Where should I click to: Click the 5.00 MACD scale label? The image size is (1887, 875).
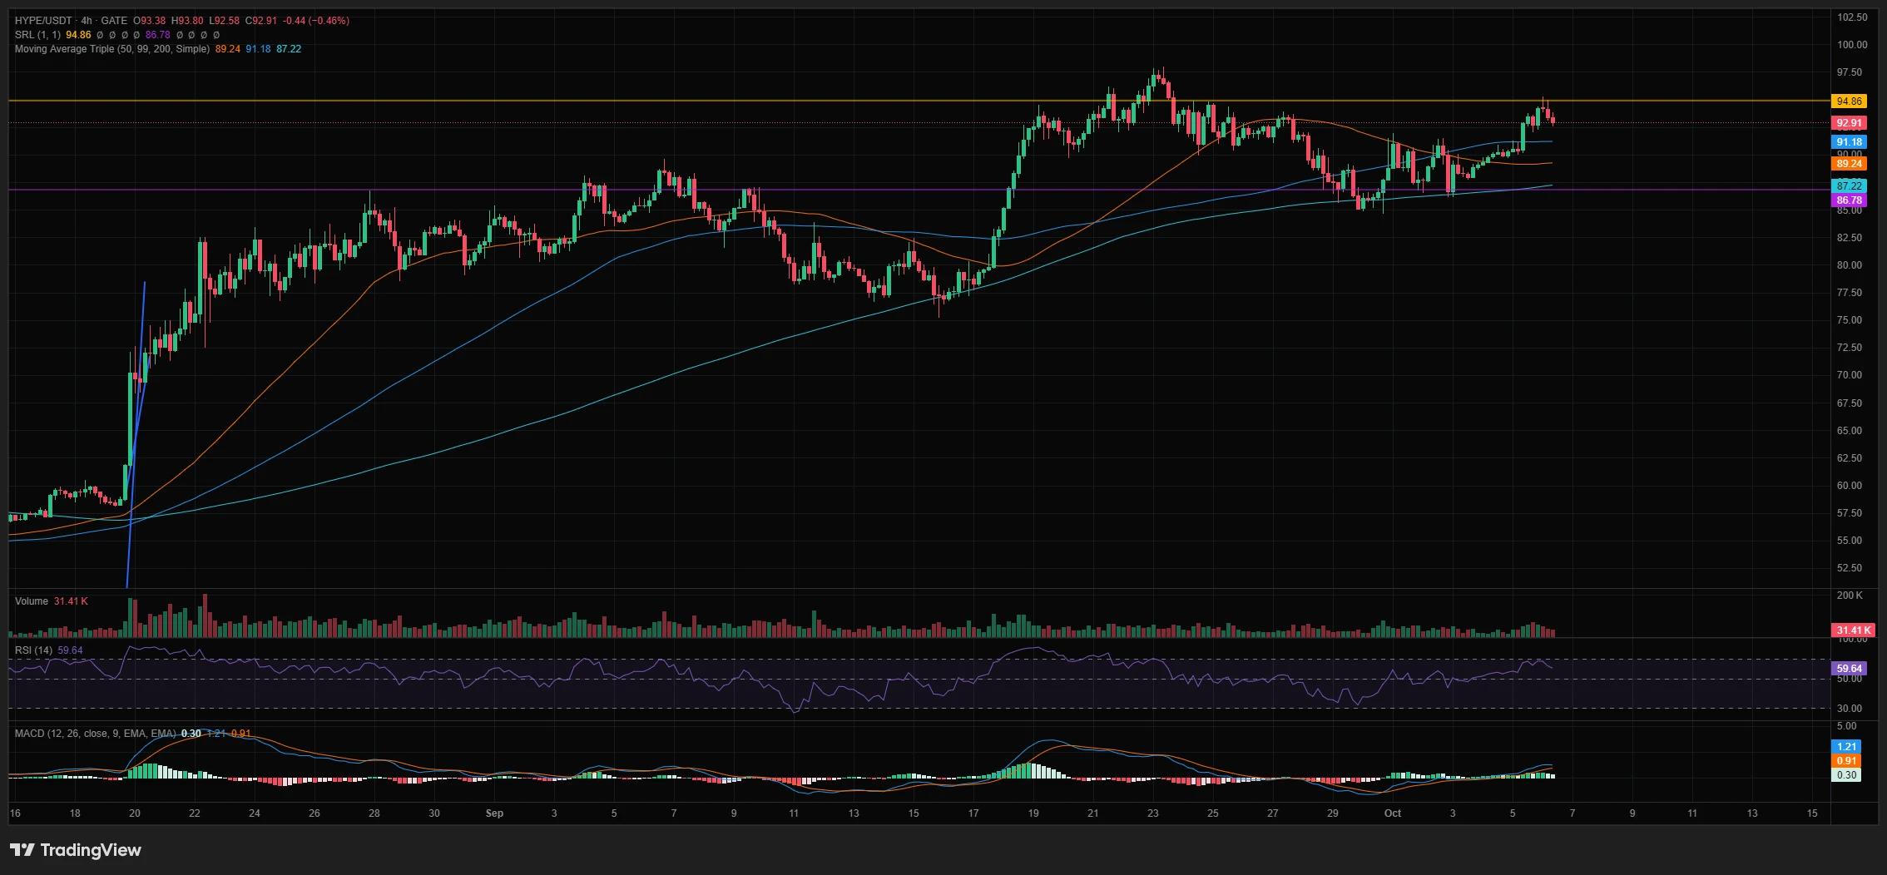click(1845, 726)
